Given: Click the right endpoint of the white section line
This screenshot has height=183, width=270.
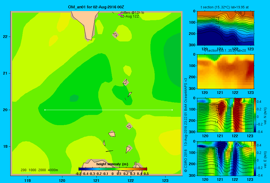Looking at the screenshot, I should point(172,110).
